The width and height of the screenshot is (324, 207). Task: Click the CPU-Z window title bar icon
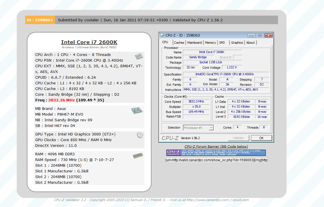coord(162,35)
